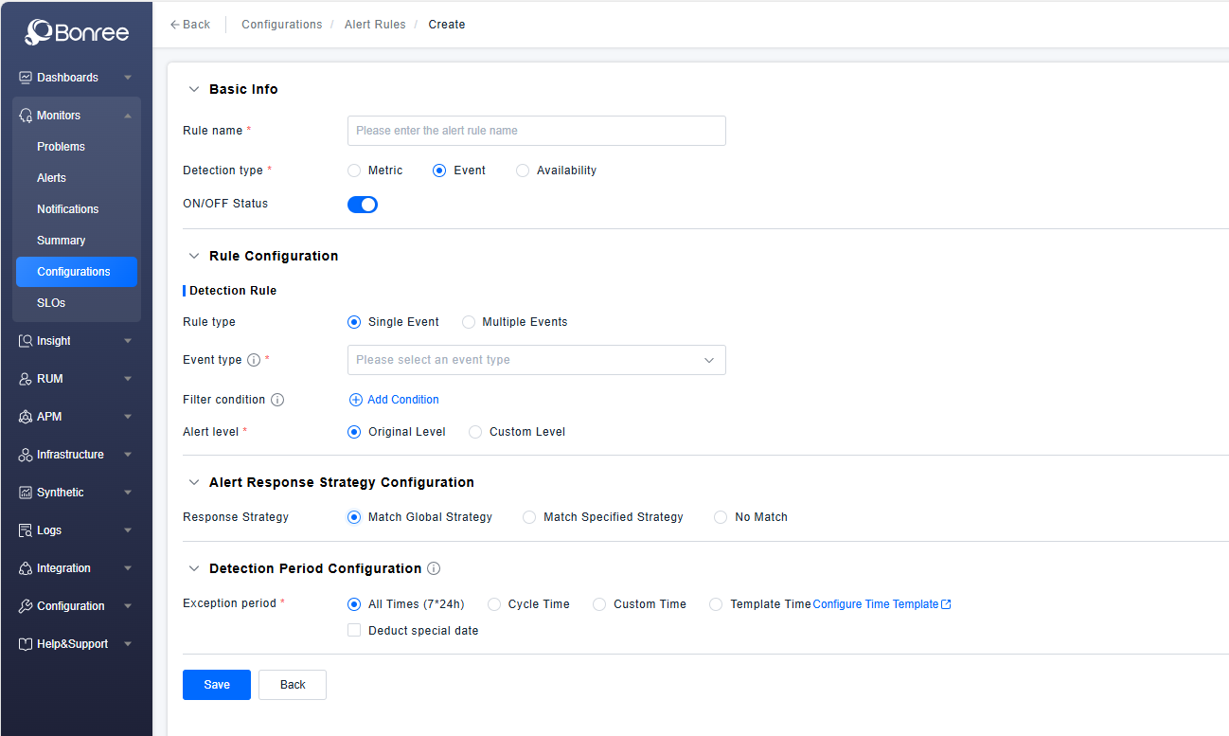Open Alerts in the Monitors menu
The image size is (1229, 736).
click(52, 178)
